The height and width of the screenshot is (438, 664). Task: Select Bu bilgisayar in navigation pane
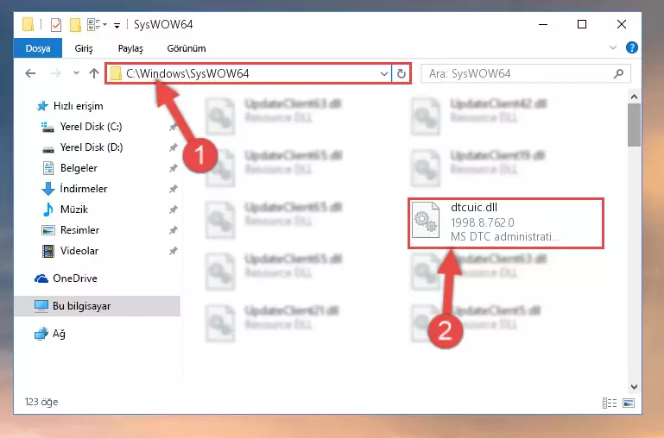(x=97, y=306)
